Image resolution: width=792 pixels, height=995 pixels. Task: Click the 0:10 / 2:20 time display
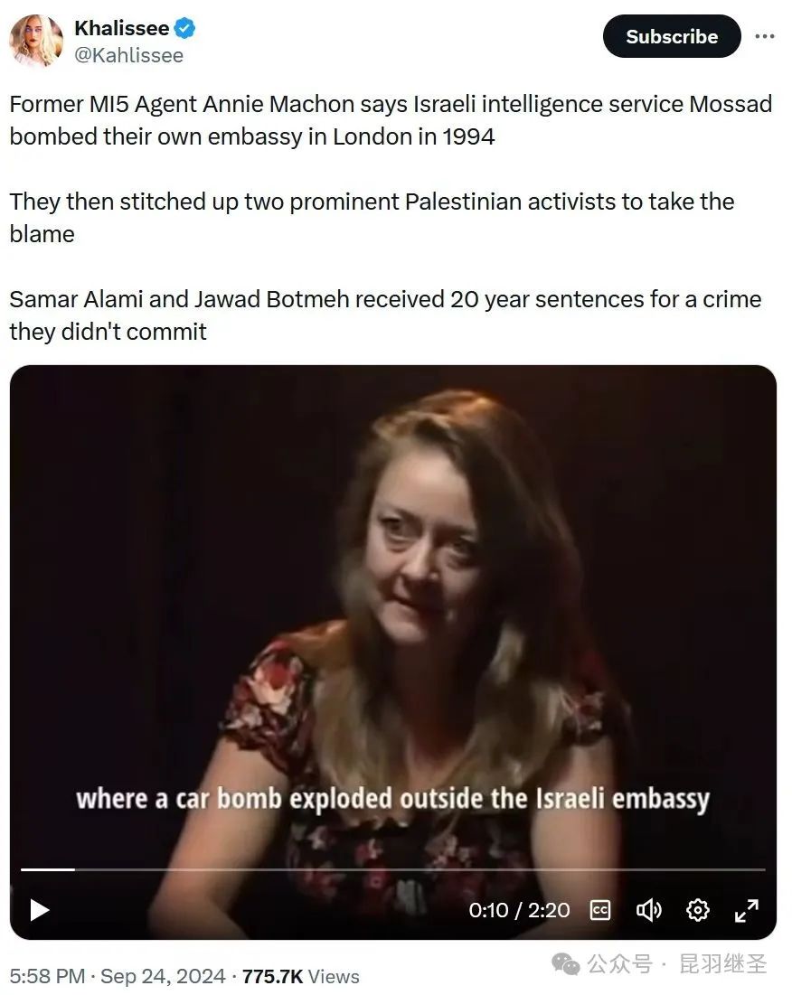click(x=519, y=910)
